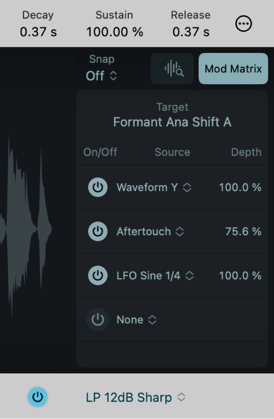Click the Sustain value reading 100.00 %
This screenshot has width=274, height=419.
click(114, 32)
